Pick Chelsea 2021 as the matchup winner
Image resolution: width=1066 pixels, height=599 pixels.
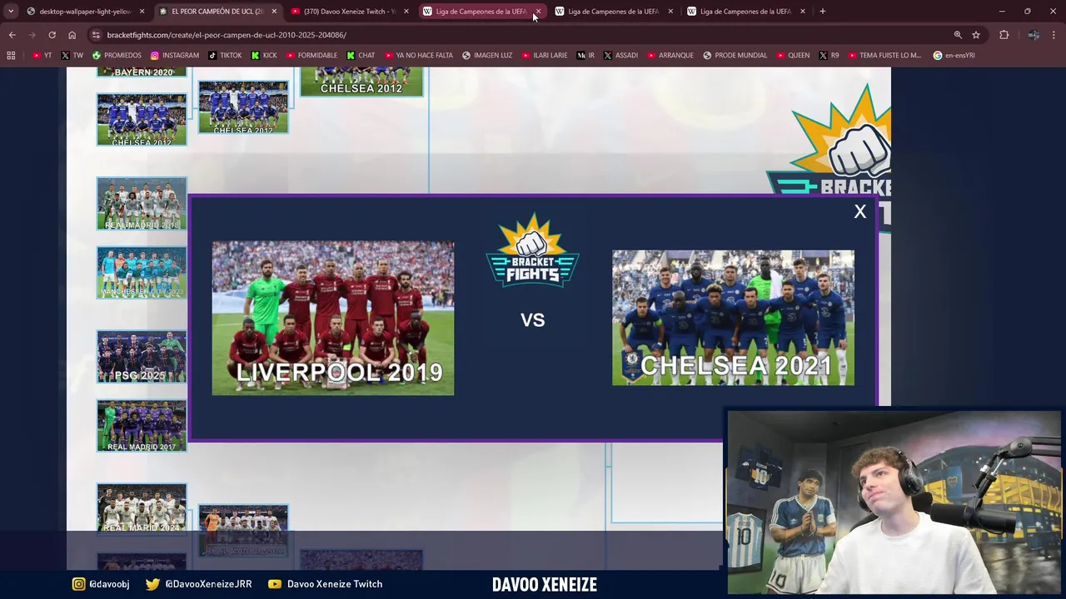coord(733,318)
